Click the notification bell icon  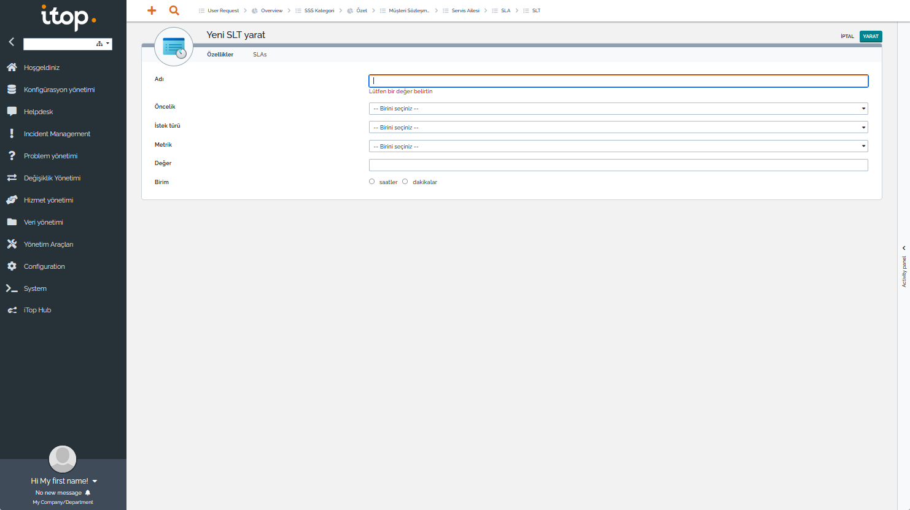pos(88,493)
